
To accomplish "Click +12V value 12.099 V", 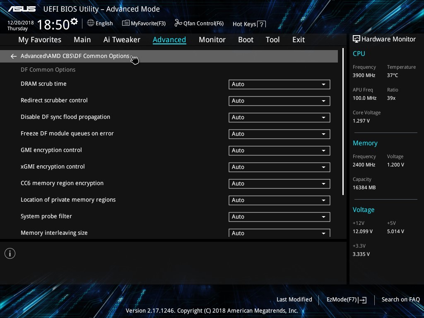I will point(363,231).
